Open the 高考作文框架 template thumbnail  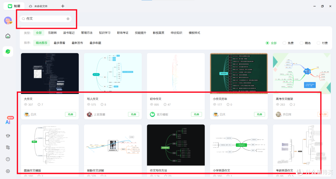point(302,74)
